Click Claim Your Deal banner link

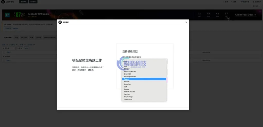(x=246, y=15)
